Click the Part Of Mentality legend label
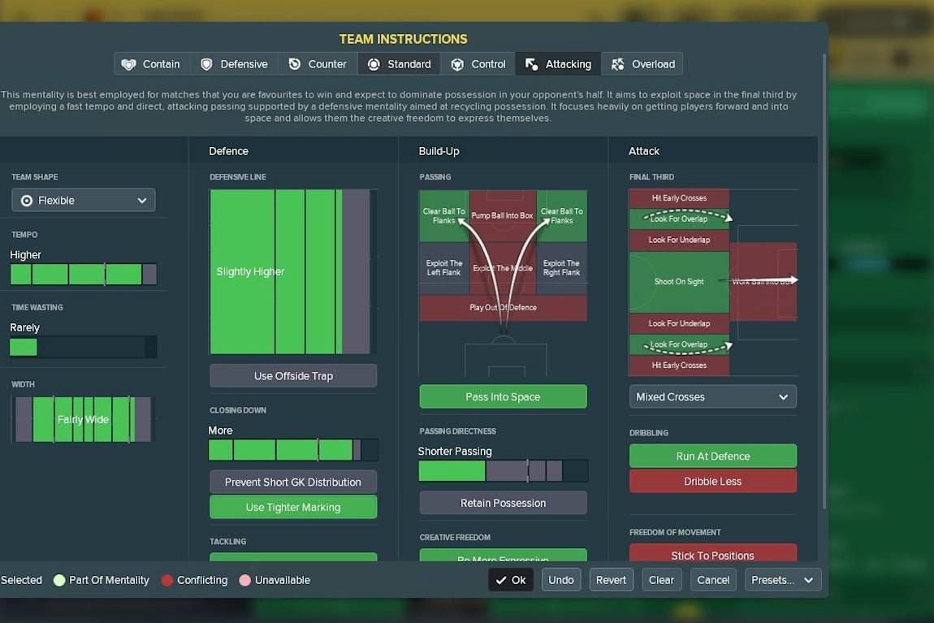The width and height of the screenshot is (934, 623). tap(109, 580)
